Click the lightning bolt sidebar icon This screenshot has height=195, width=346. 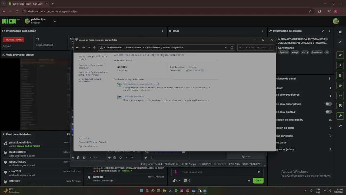pos(340,65)
